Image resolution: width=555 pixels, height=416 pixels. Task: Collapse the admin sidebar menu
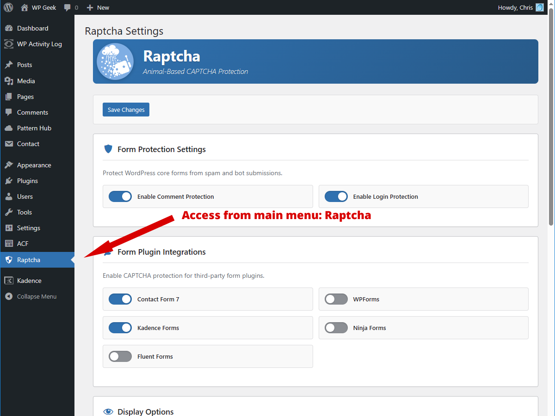point(32,296)
